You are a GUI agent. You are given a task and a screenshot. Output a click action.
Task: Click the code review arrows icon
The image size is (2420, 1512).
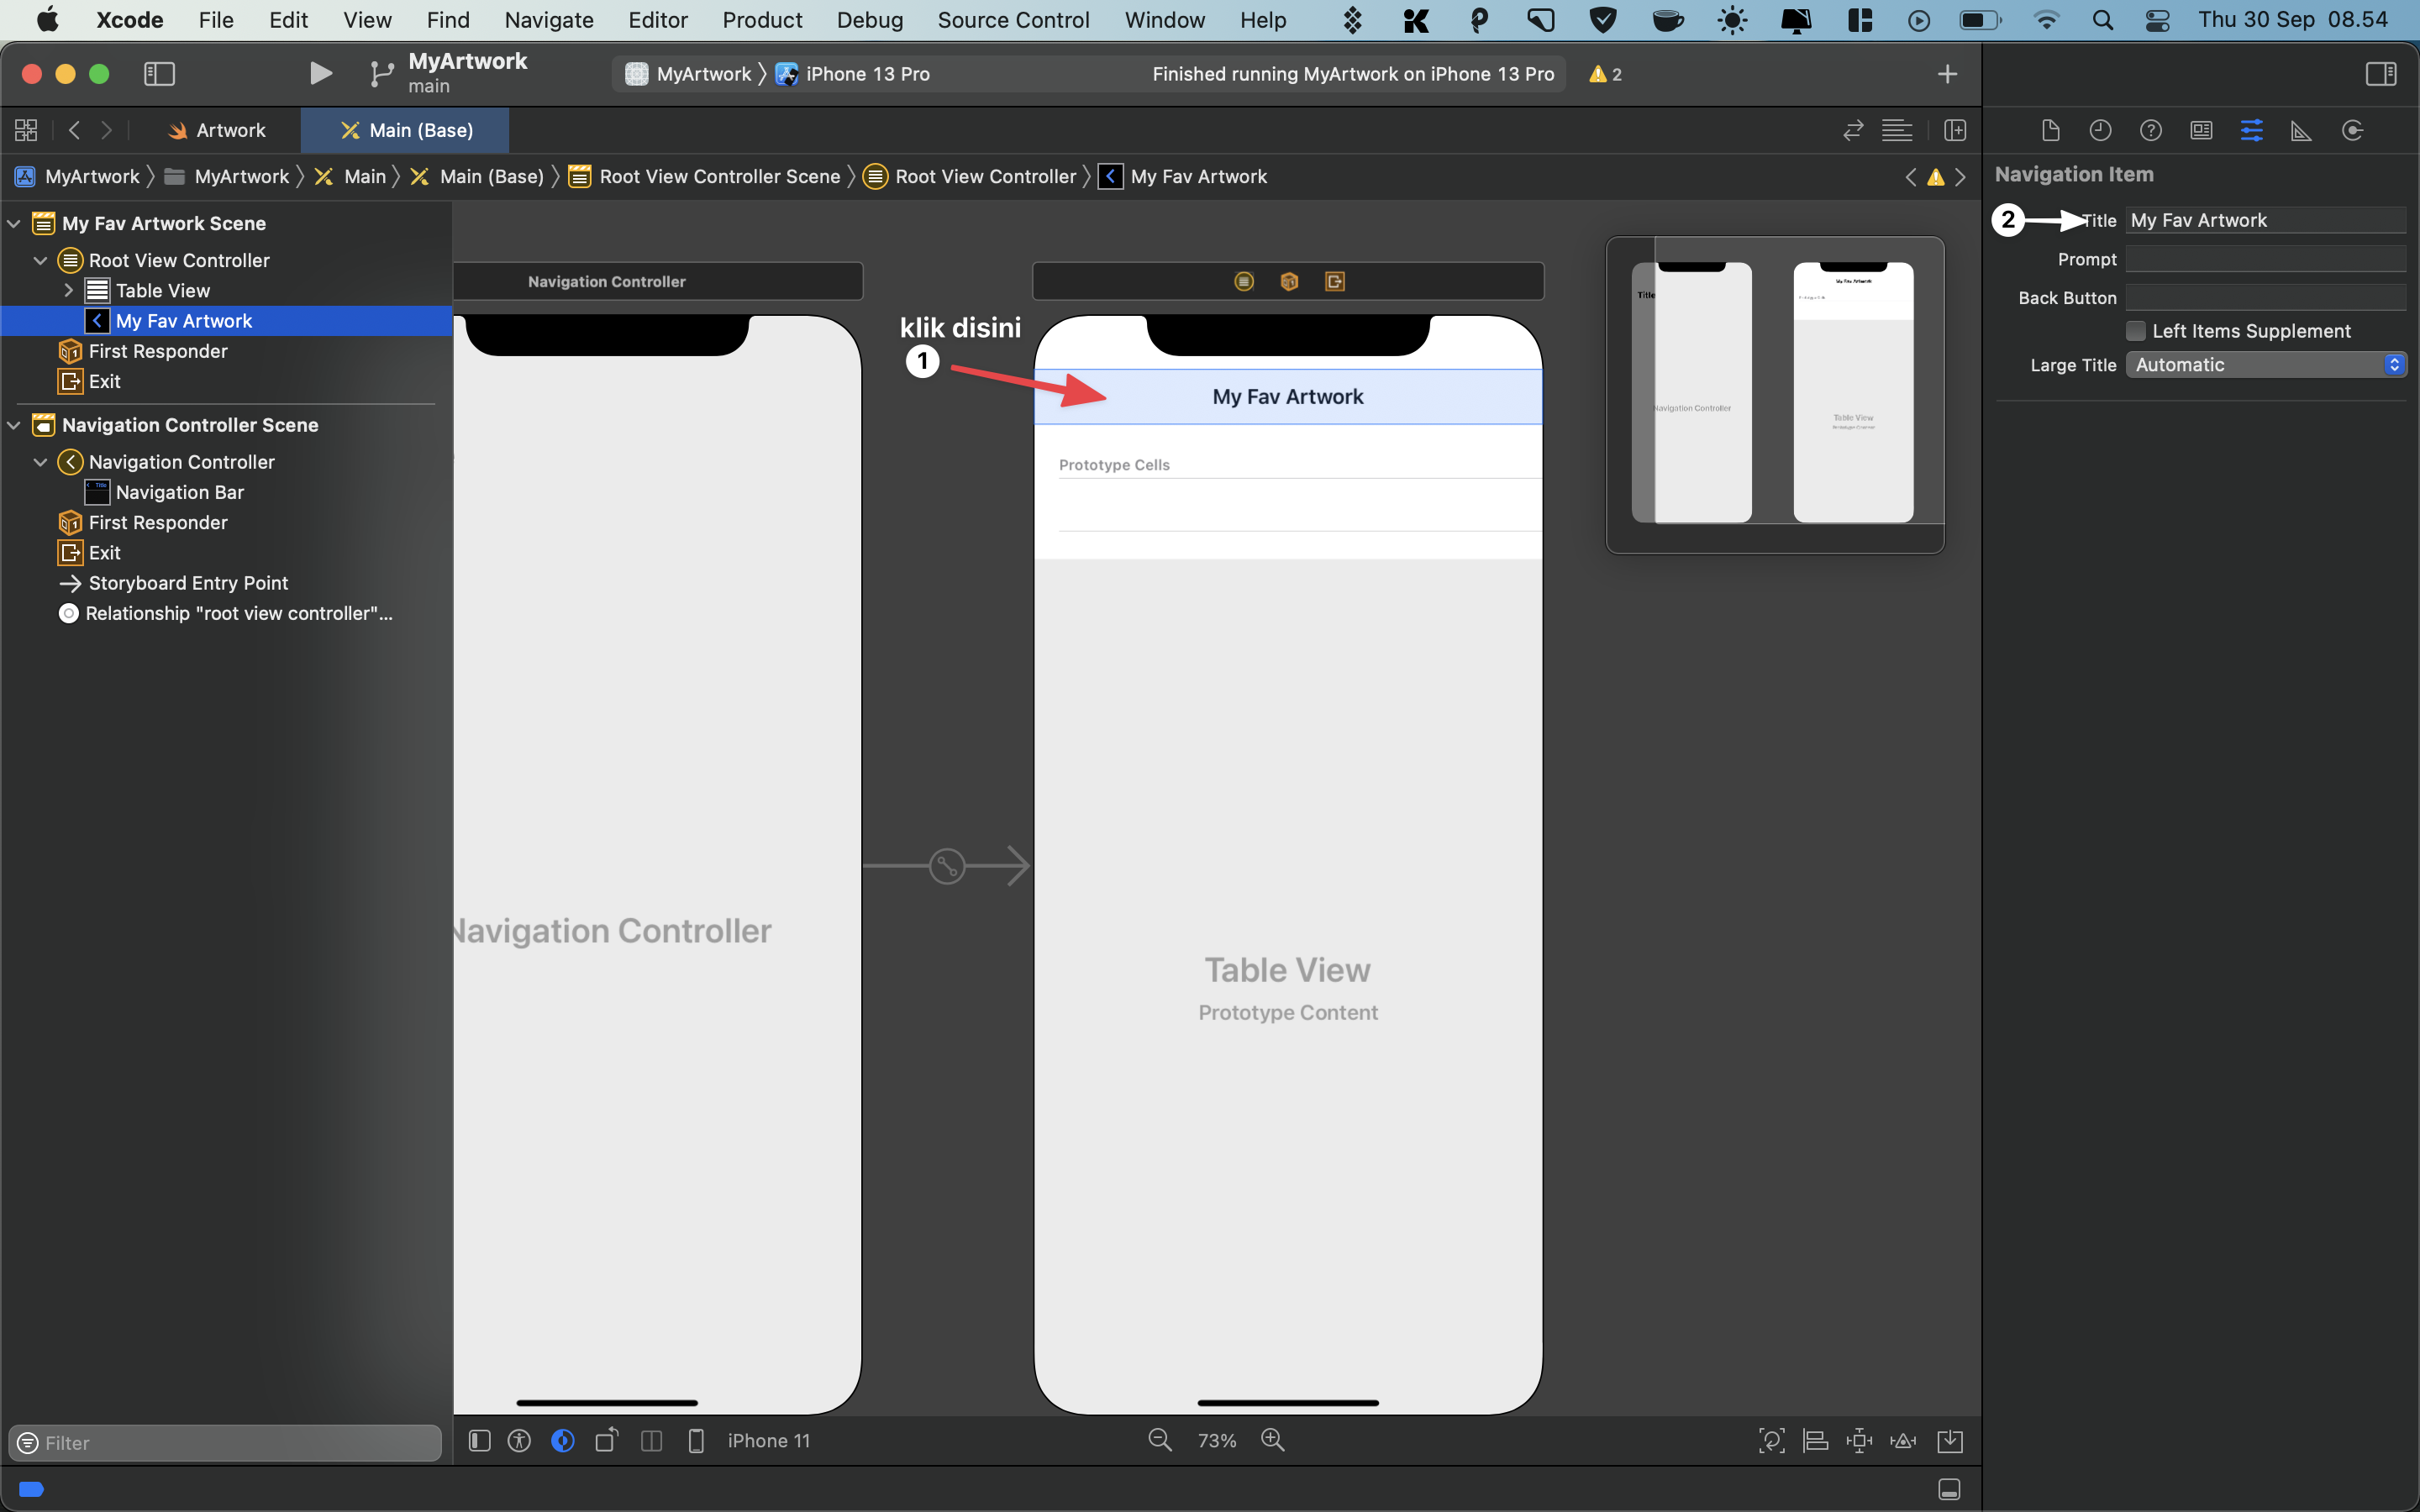(x=1852, y=130)
